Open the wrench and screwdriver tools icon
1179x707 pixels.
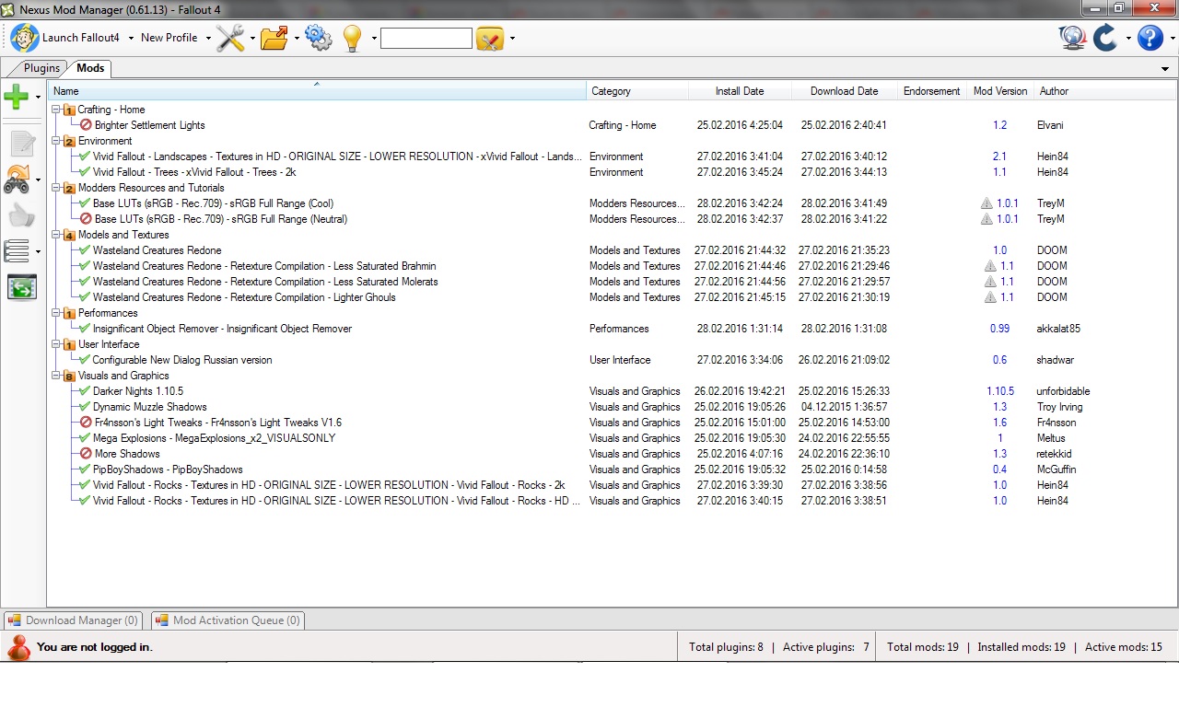coord(230,38)
